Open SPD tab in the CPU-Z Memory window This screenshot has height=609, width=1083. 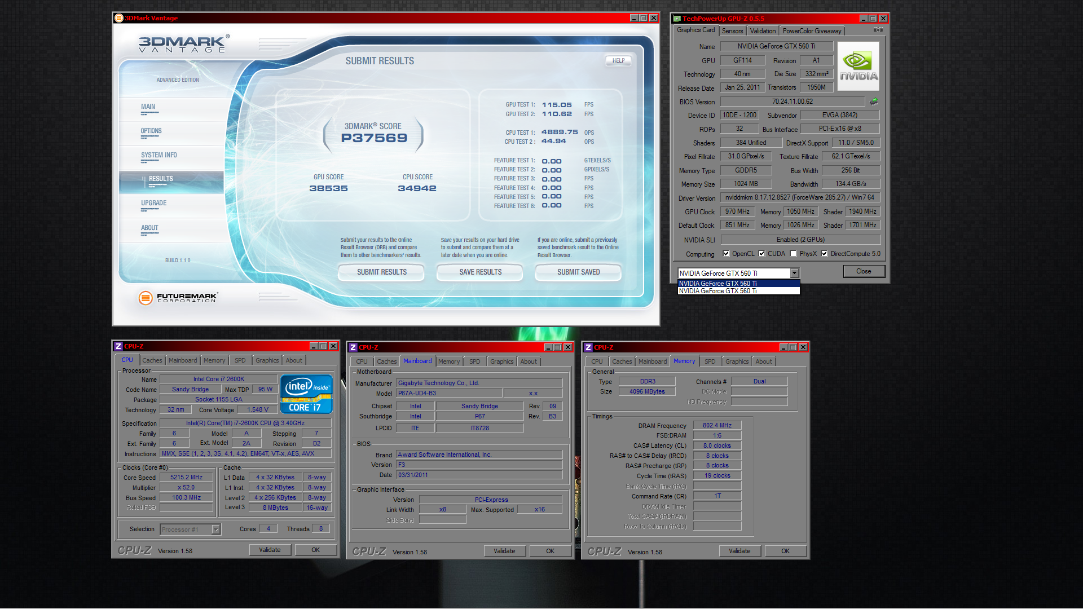tap(710, 361)
